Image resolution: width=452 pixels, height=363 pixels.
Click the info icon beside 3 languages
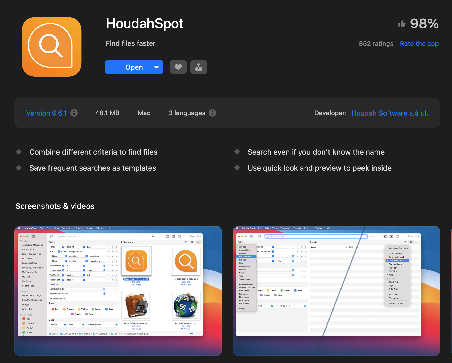coord(212,113)
